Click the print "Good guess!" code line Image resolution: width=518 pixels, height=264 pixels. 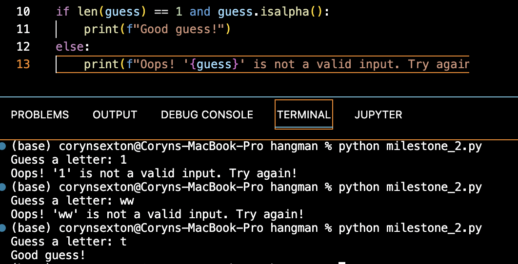157,29
